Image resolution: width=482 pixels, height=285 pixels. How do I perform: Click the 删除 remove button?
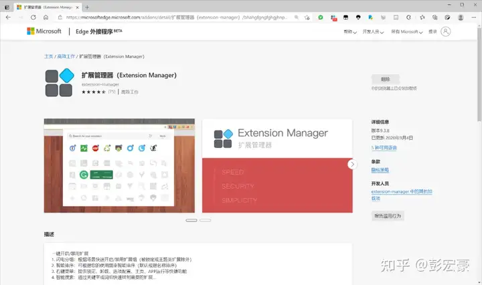(x=386, y=79)
